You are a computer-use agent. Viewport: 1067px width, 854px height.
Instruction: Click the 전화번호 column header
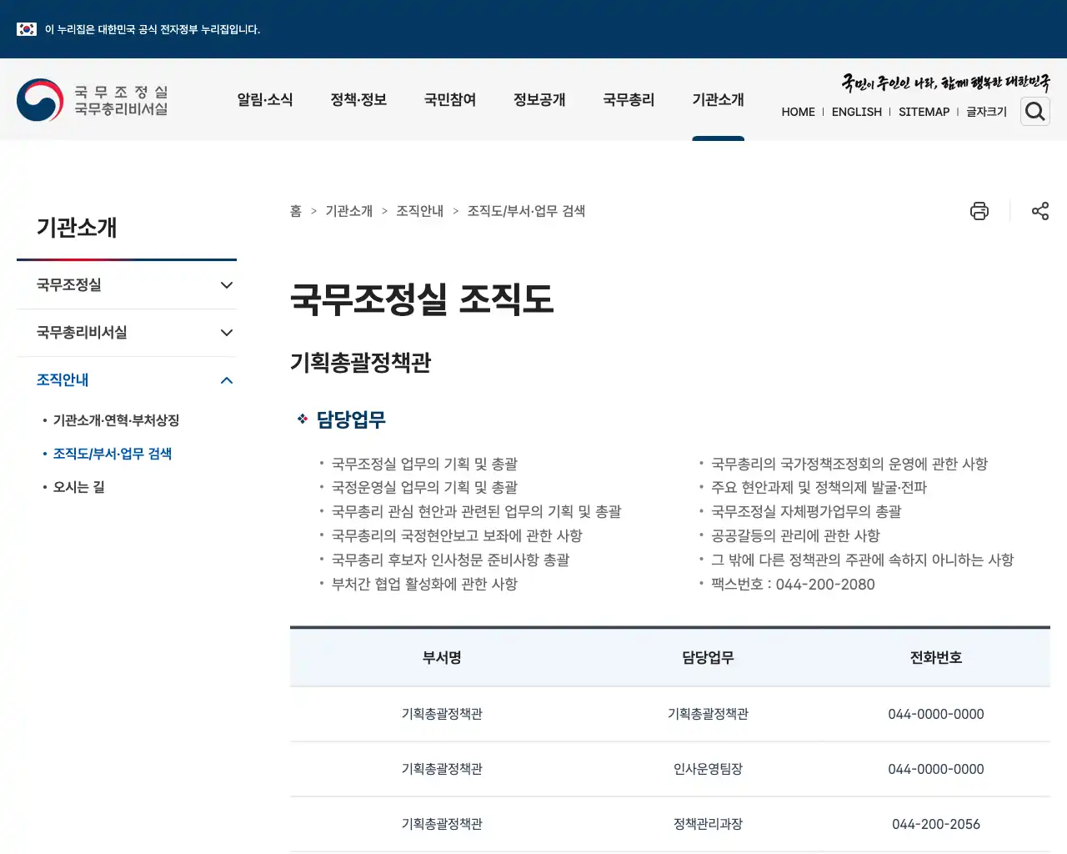pos(936,657)
